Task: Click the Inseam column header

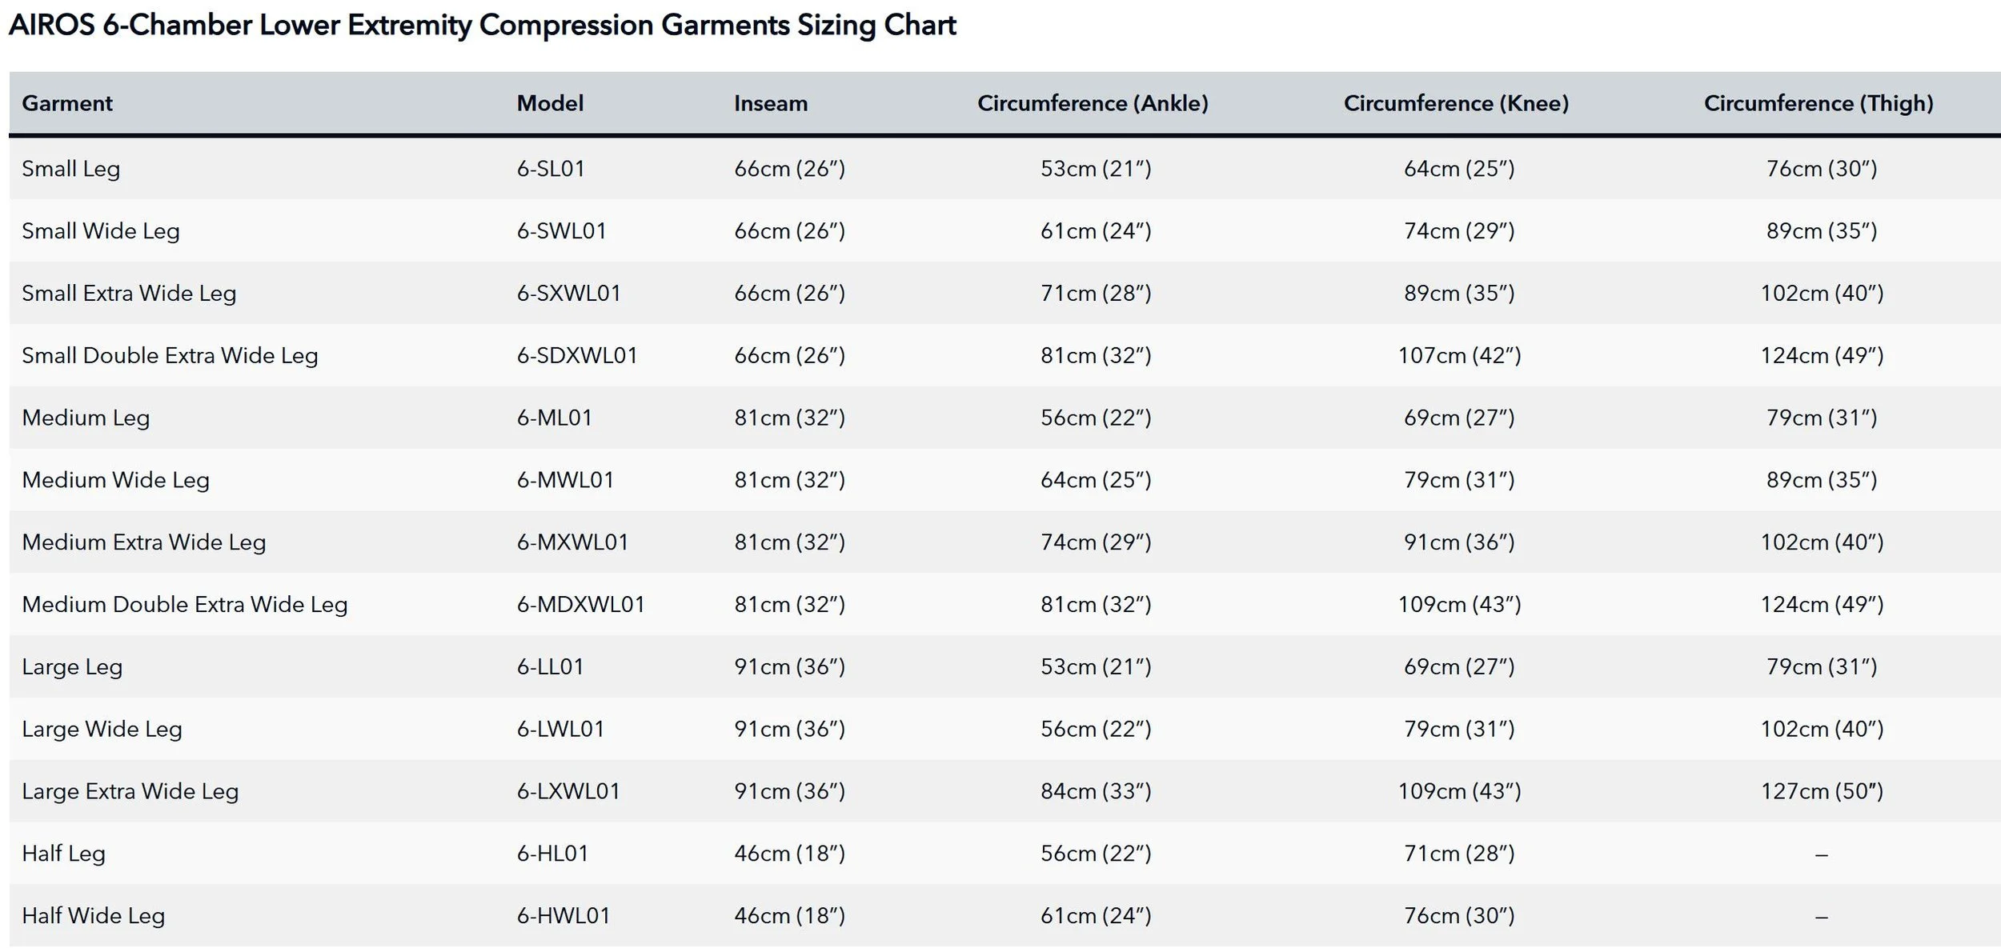Action: click(771, 103)
